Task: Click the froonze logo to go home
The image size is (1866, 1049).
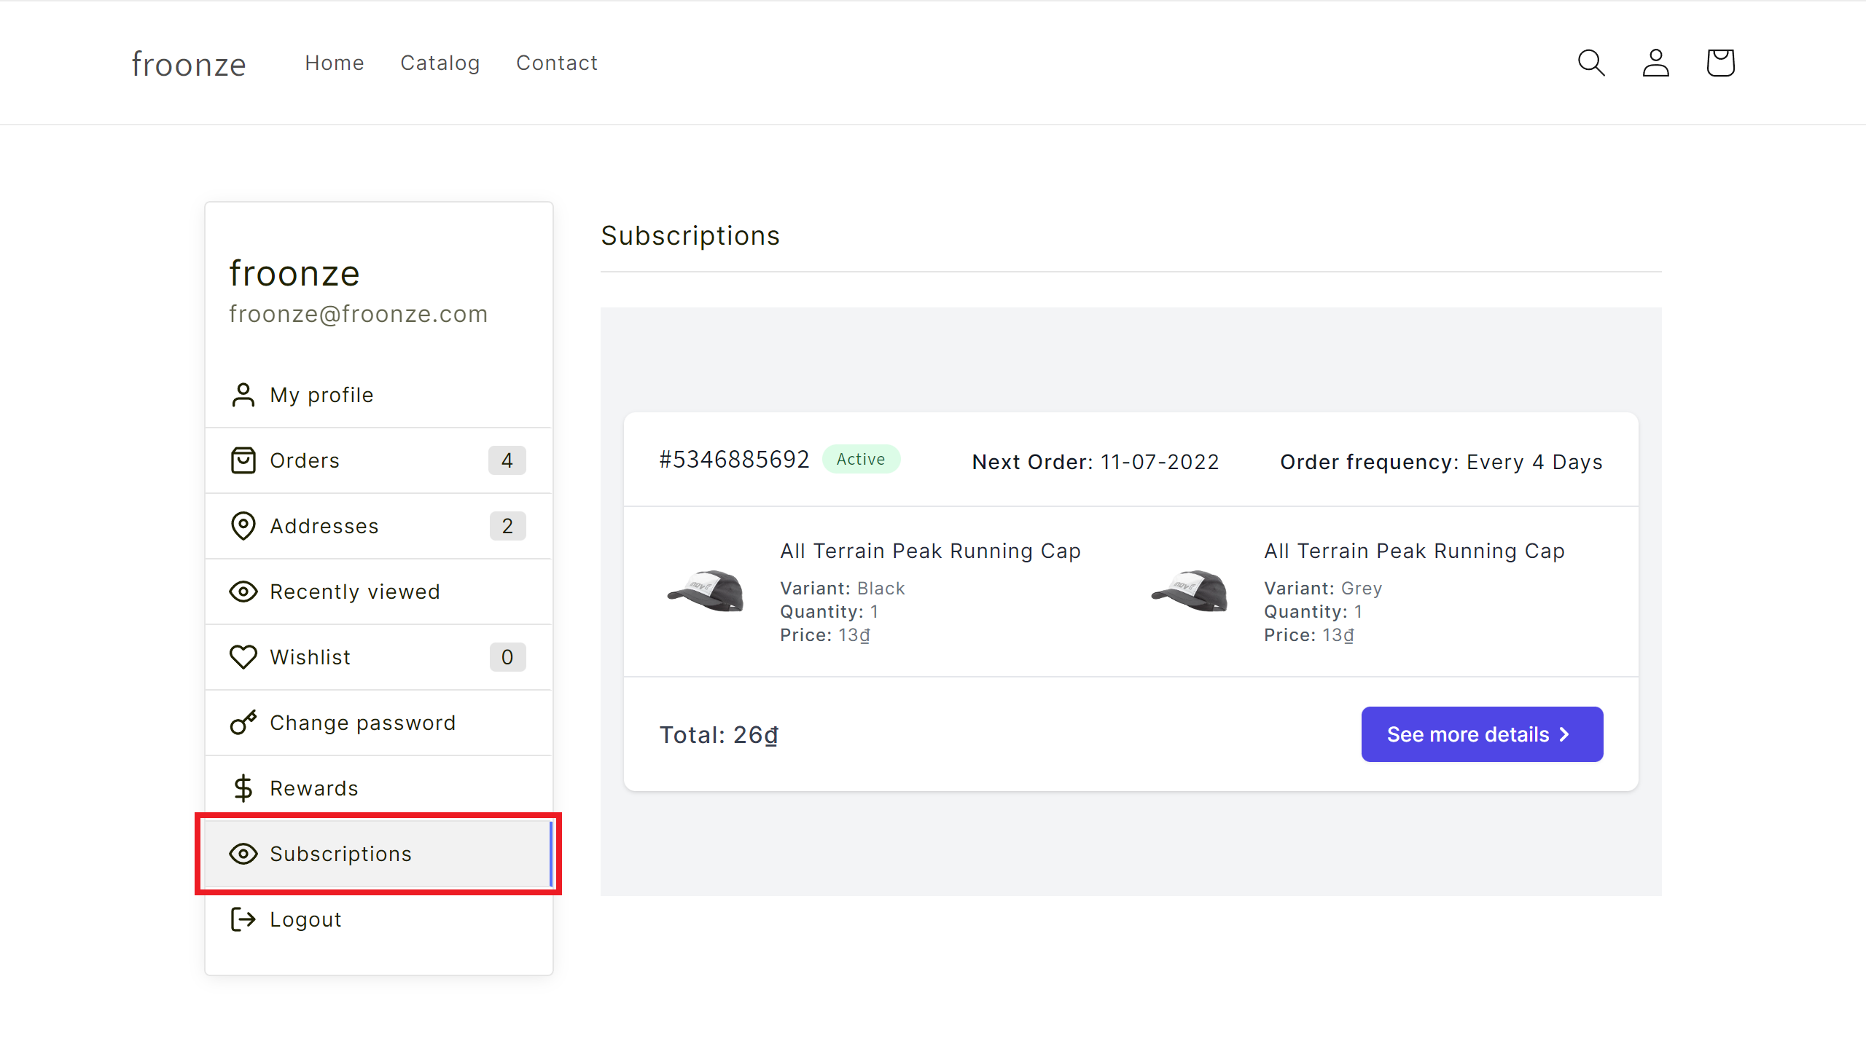Action: [188, 64]
